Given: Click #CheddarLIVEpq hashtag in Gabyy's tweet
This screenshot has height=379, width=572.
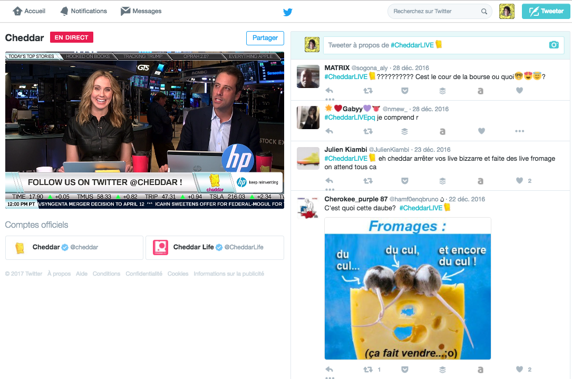Looking at the screenshot, I should coord(350,118).
